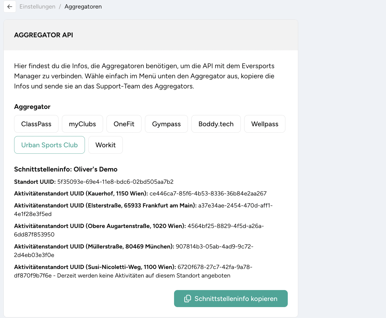Viewport: 386px width, 318px height.
Task: Choose the Boddy.tech aggregator
Action: [216, 124]
